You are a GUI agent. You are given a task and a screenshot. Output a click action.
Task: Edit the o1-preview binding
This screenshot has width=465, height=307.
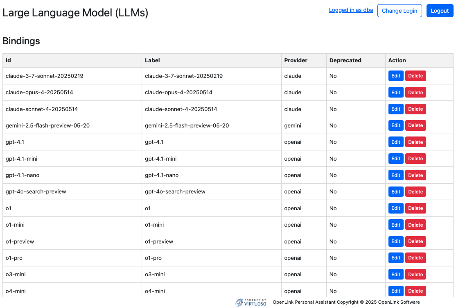tap(396, 241)
